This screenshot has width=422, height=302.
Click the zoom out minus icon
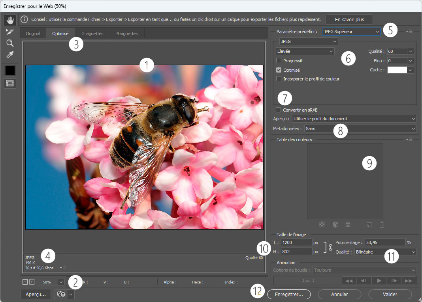pyautogui.click(x=25, y=282)
